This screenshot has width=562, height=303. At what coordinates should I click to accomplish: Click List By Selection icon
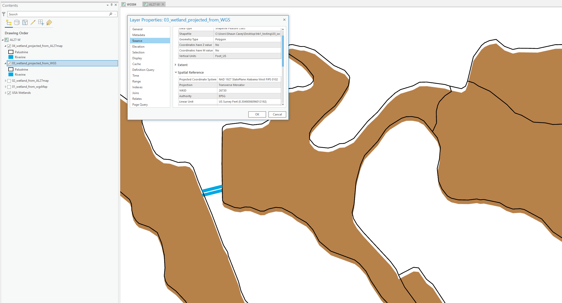coord(25,23)
